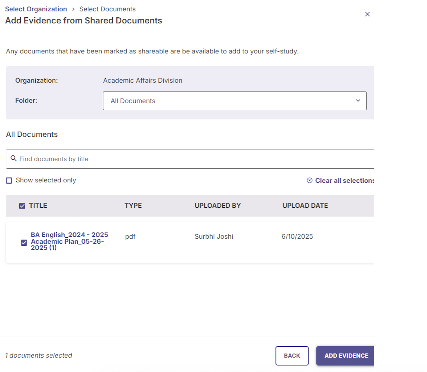
Task: Go back to Select Organization breadcrumb
Action: pos(36,9)
